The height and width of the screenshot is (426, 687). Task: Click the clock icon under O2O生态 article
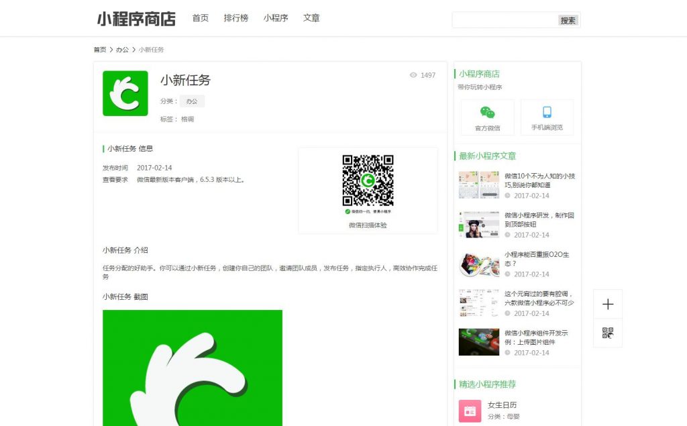coord(507,274)
